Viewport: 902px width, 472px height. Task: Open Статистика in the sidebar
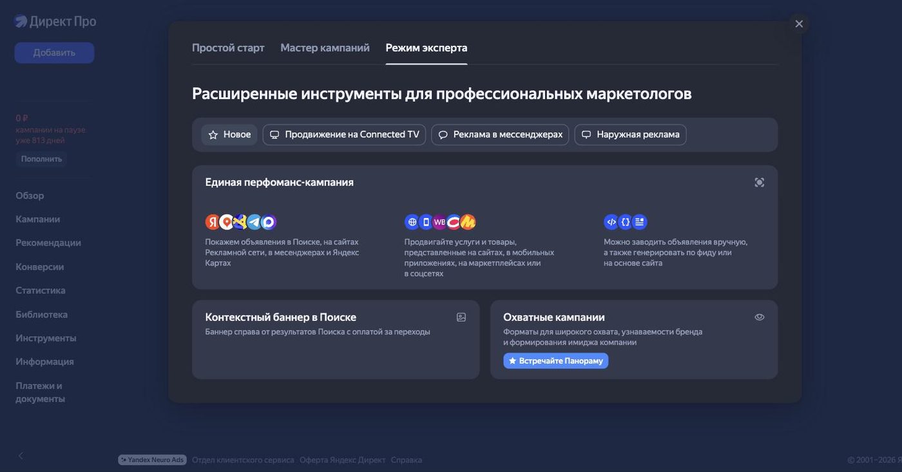click(x=41, y=290)
